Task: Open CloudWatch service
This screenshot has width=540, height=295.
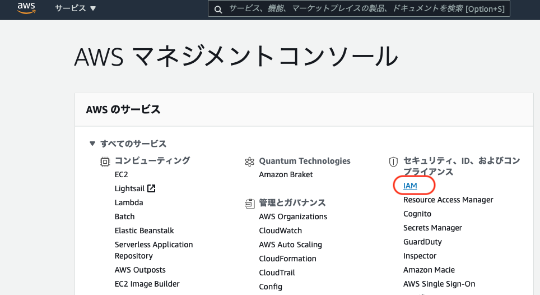Action: click(x=280, y=231)
